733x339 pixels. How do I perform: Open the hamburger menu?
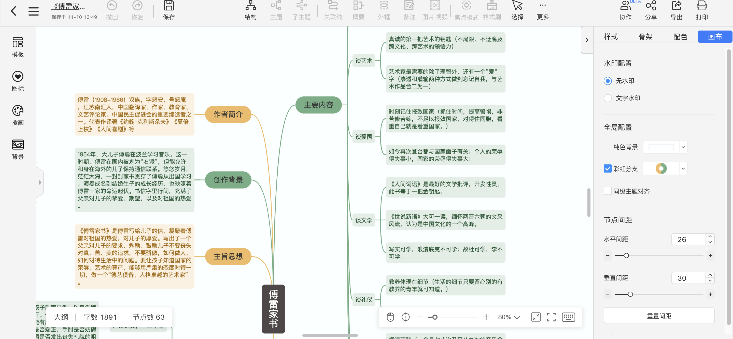(34, 11)
